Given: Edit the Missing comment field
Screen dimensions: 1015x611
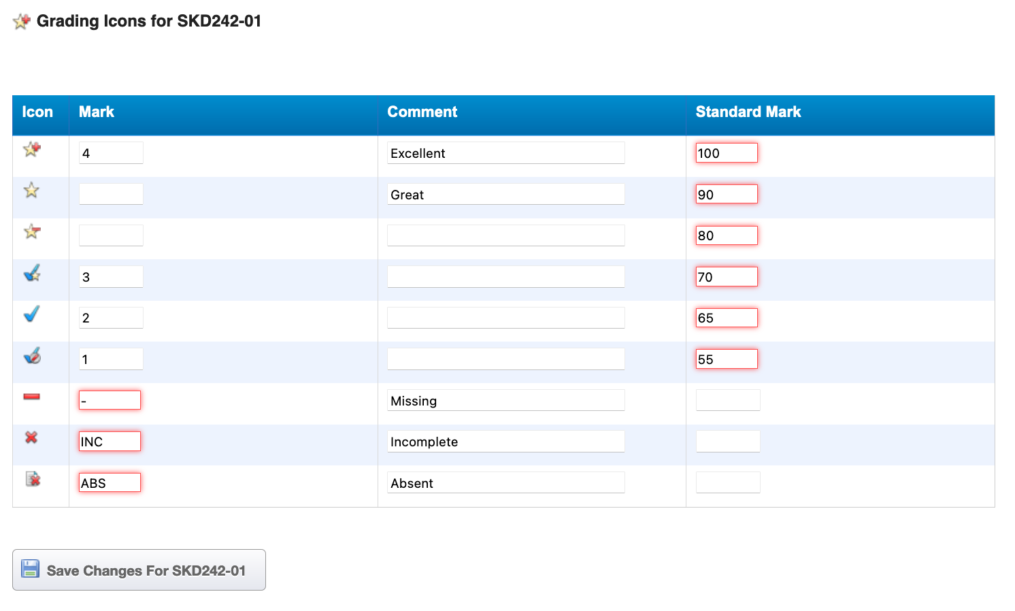Looking at the screenshot, I should pyautogui.click(x=506, y=400).
